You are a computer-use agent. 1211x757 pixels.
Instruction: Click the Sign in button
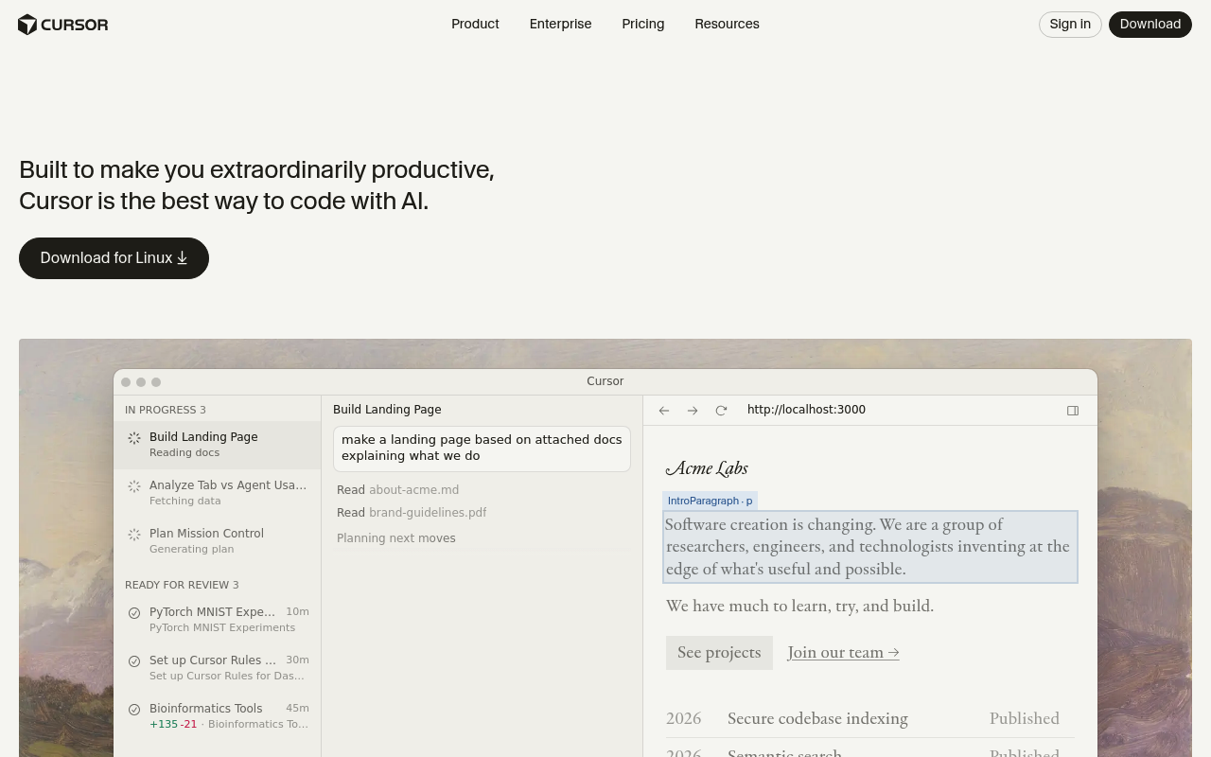pyautogui.click(x=1069, y=25)
